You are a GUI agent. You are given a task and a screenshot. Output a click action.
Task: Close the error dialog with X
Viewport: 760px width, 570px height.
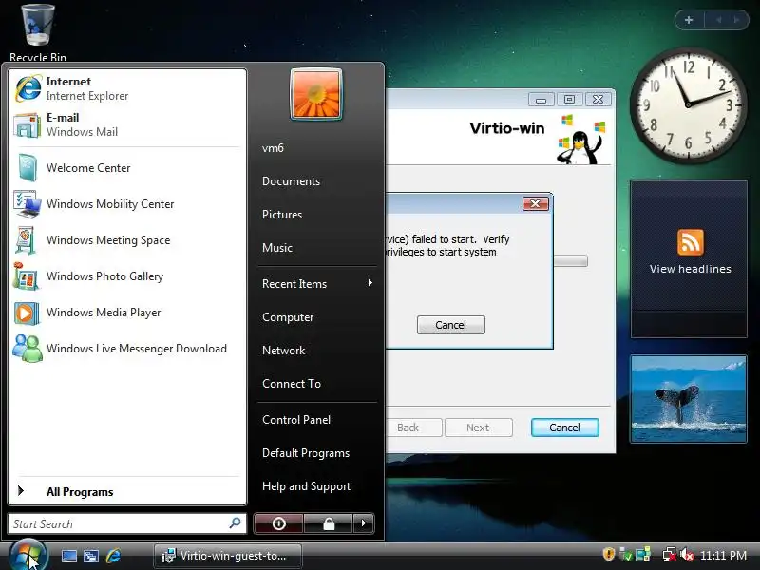coord(536,203)
